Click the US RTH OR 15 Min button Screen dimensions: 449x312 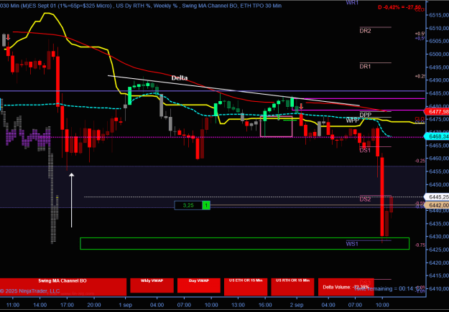point(292,287)
